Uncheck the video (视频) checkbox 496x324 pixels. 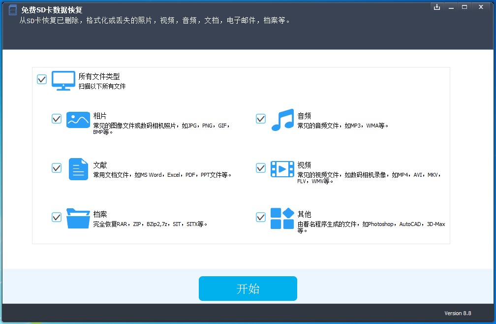261,168
